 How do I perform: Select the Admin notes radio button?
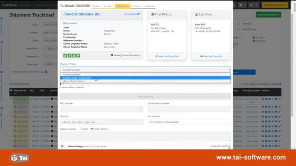point(101,129)
